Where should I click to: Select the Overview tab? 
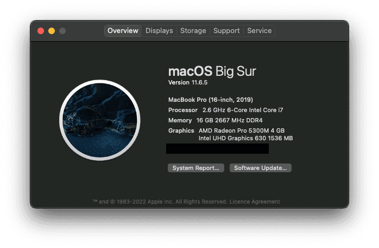(123, 31)
